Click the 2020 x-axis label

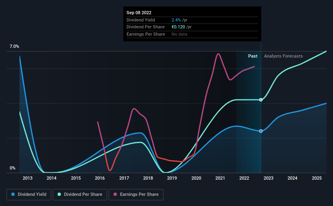pos(196,178)
